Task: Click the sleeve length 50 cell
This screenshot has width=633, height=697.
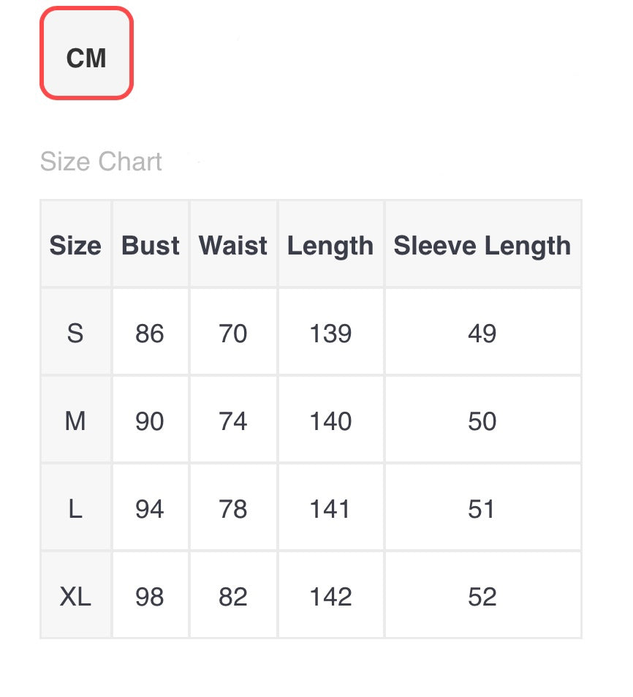Action: pyautogui.click(x=482, y=421)
